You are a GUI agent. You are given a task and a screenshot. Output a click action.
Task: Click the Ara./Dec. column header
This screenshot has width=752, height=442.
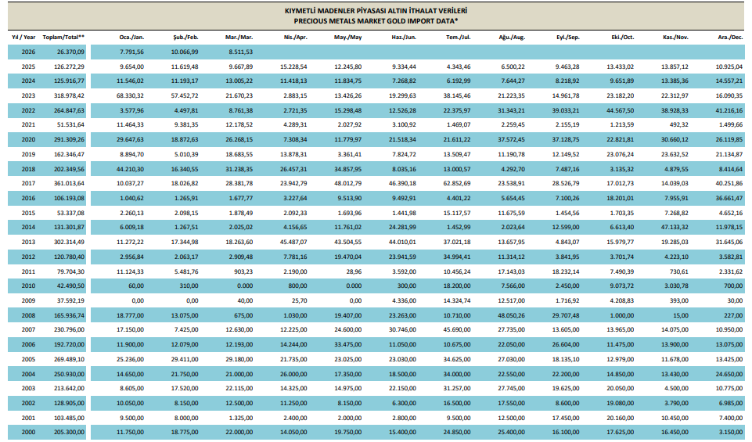(729, 37)
